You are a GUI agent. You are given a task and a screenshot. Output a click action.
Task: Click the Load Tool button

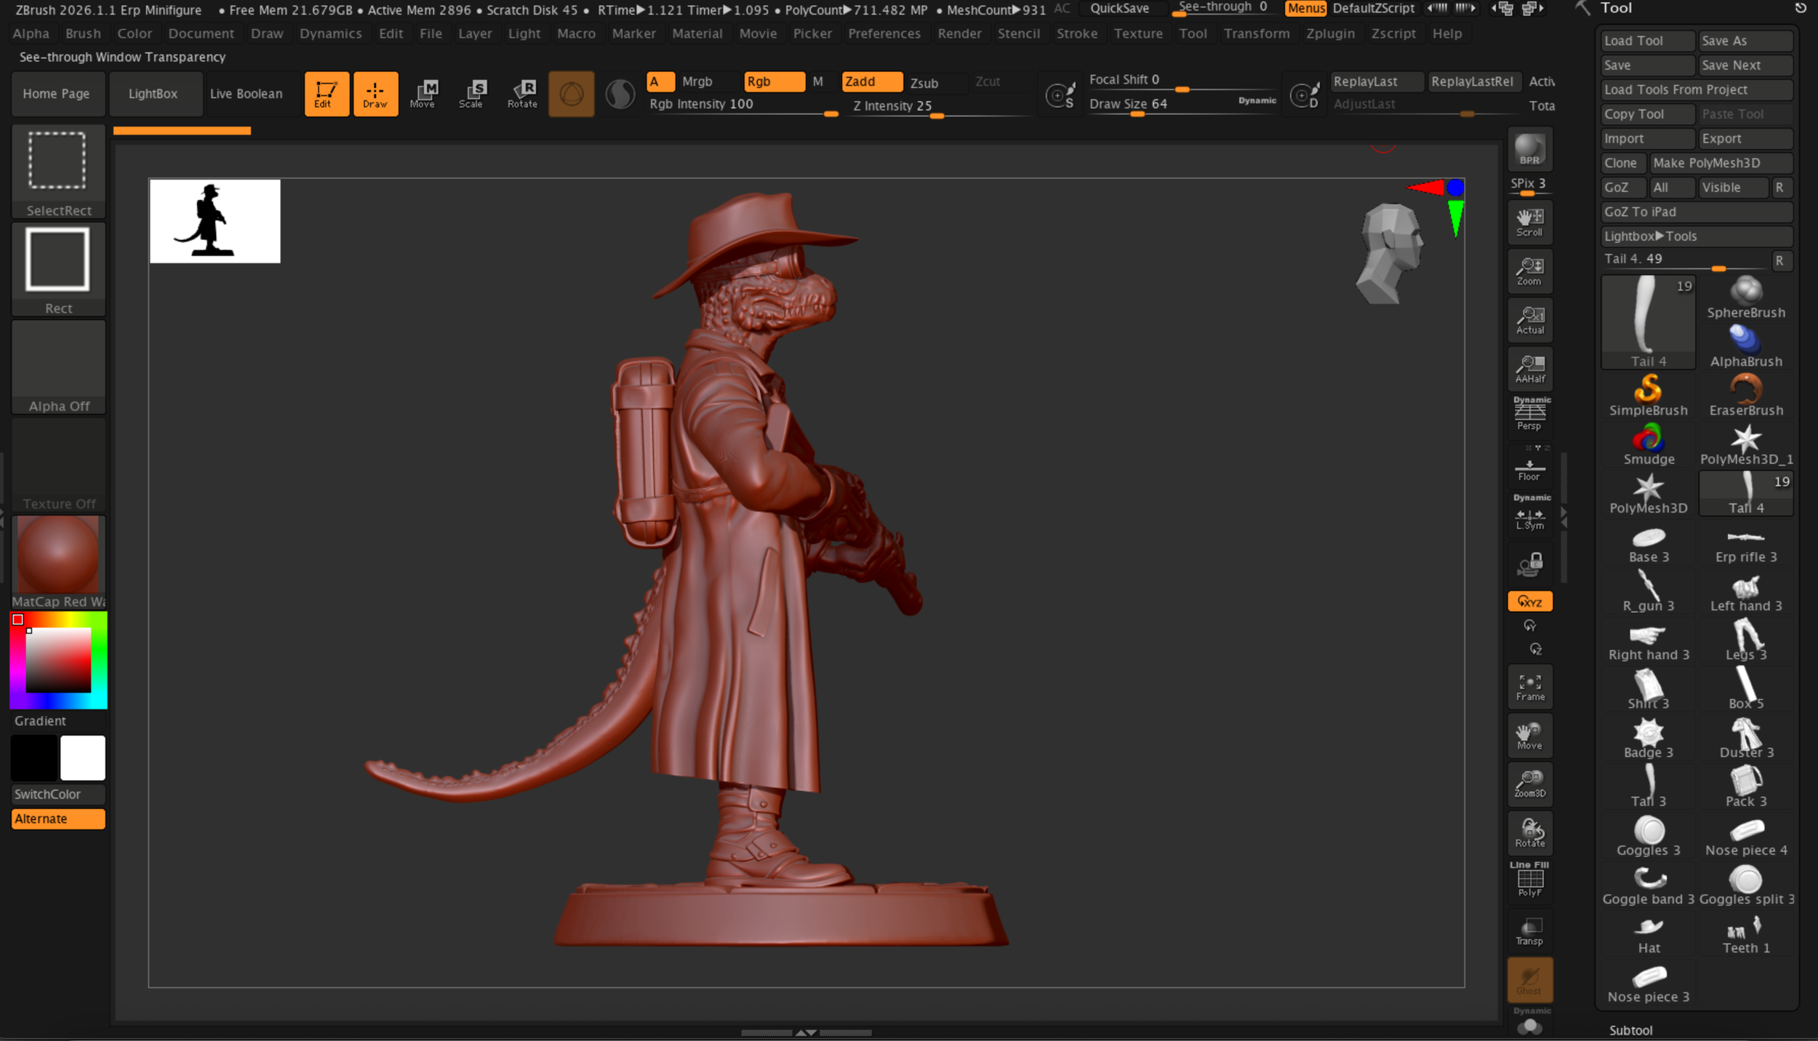tap(1647, 41)
